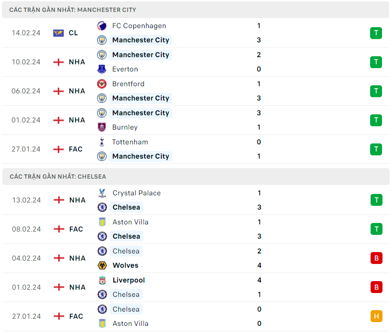392x334 pixels.
Task: Click the Wolves club crest
Action: (x=102, y=265)
